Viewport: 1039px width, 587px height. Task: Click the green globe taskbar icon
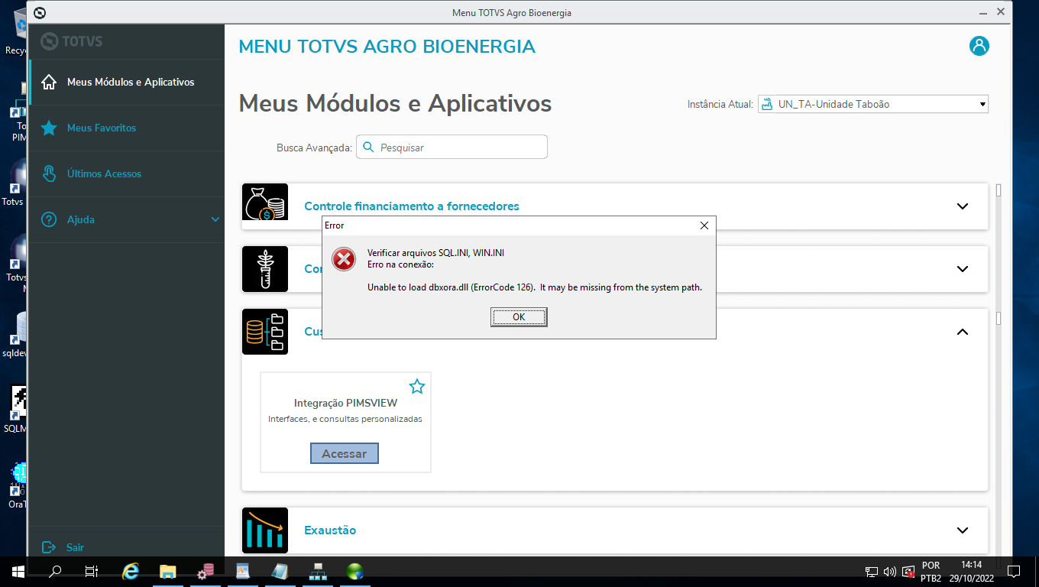point(355,571)
